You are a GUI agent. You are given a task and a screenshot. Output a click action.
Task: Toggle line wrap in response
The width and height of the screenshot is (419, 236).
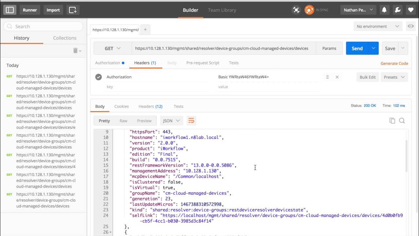click(191, 121)
